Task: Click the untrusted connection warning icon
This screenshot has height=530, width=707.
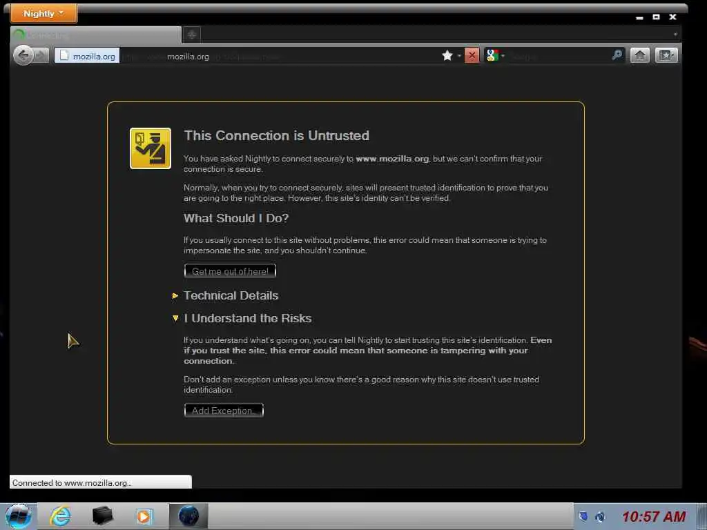Action: (x=150, y=148)
